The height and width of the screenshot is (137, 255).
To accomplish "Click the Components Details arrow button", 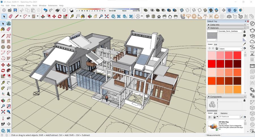I will [x=245, y=117].
